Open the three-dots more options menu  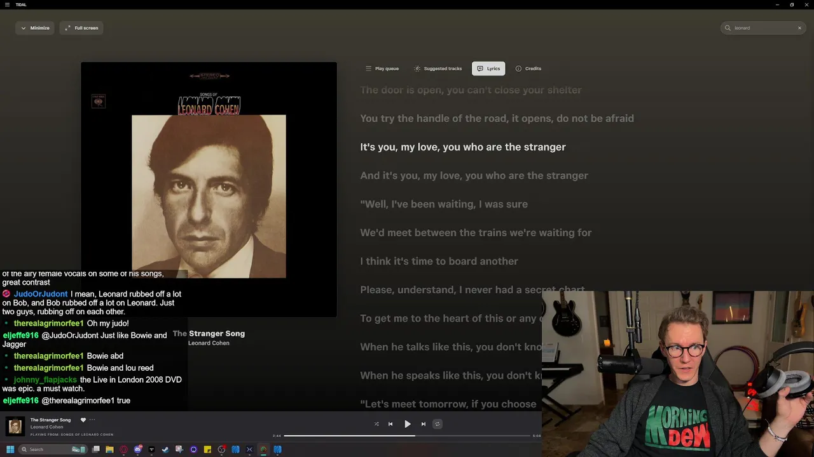(x=92, y=420)
